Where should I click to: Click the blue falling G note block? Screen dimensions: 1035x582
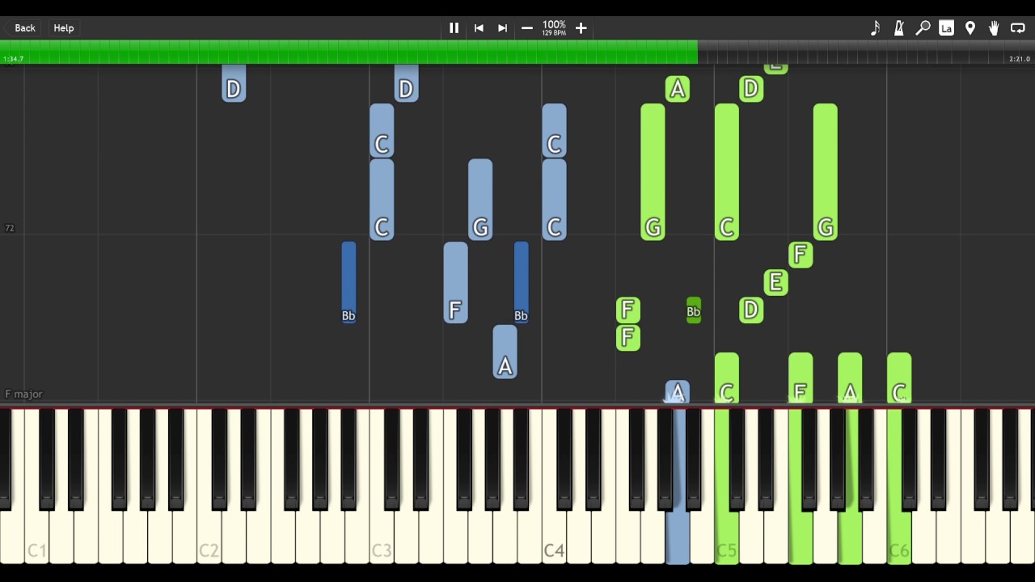pos(480,200)
